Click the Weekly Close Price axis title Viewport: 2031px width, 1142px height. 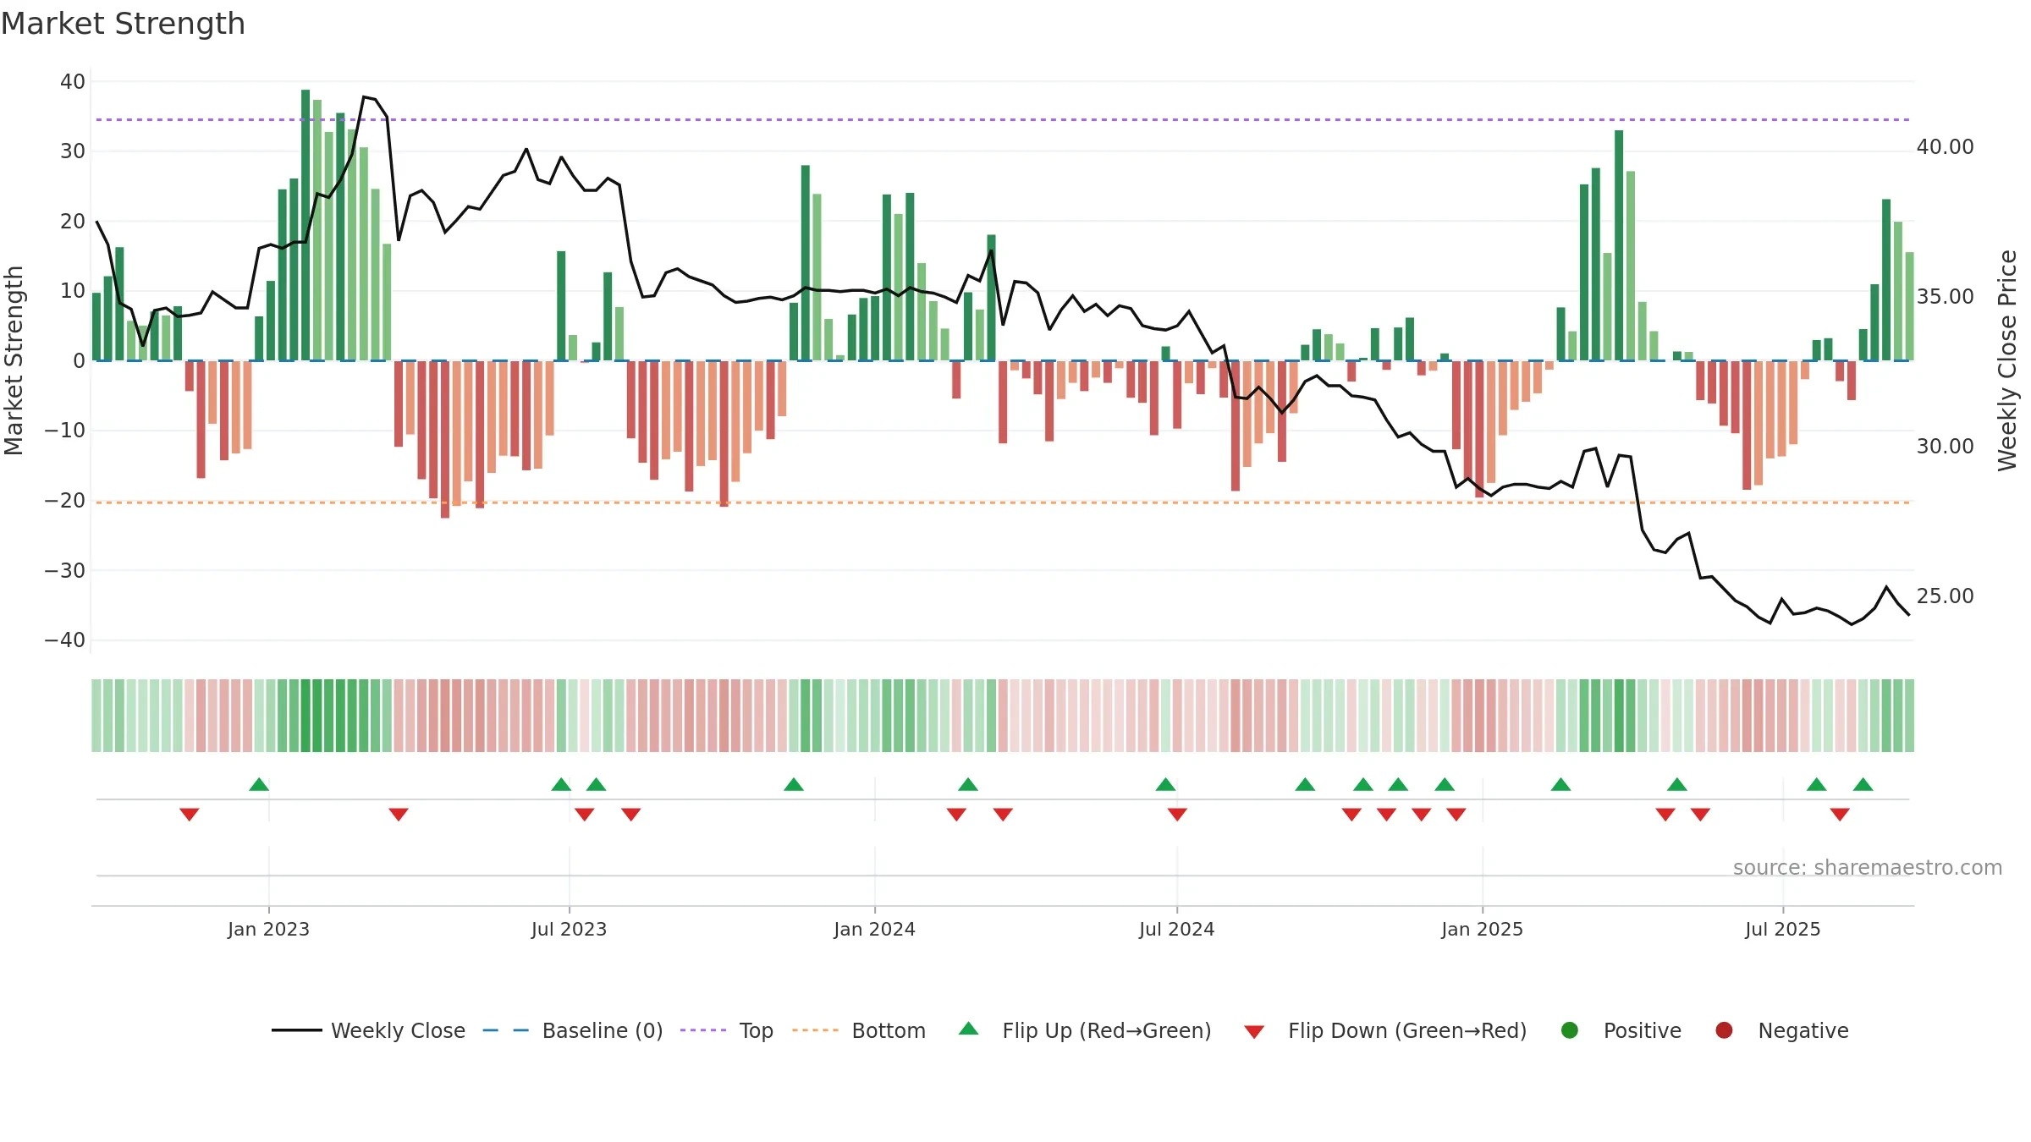click(2007, 360)
